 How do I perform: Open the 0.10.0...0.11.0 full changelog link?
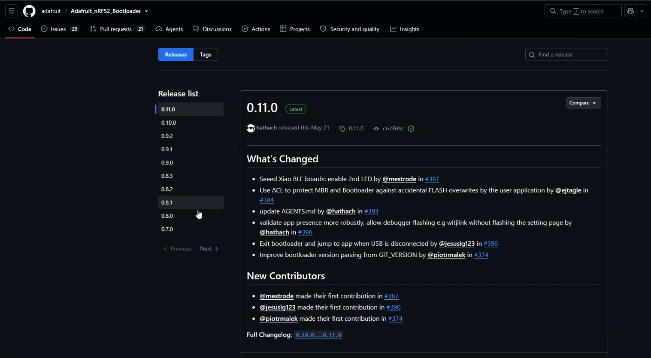pyautogui.click(x=319, y=335)
